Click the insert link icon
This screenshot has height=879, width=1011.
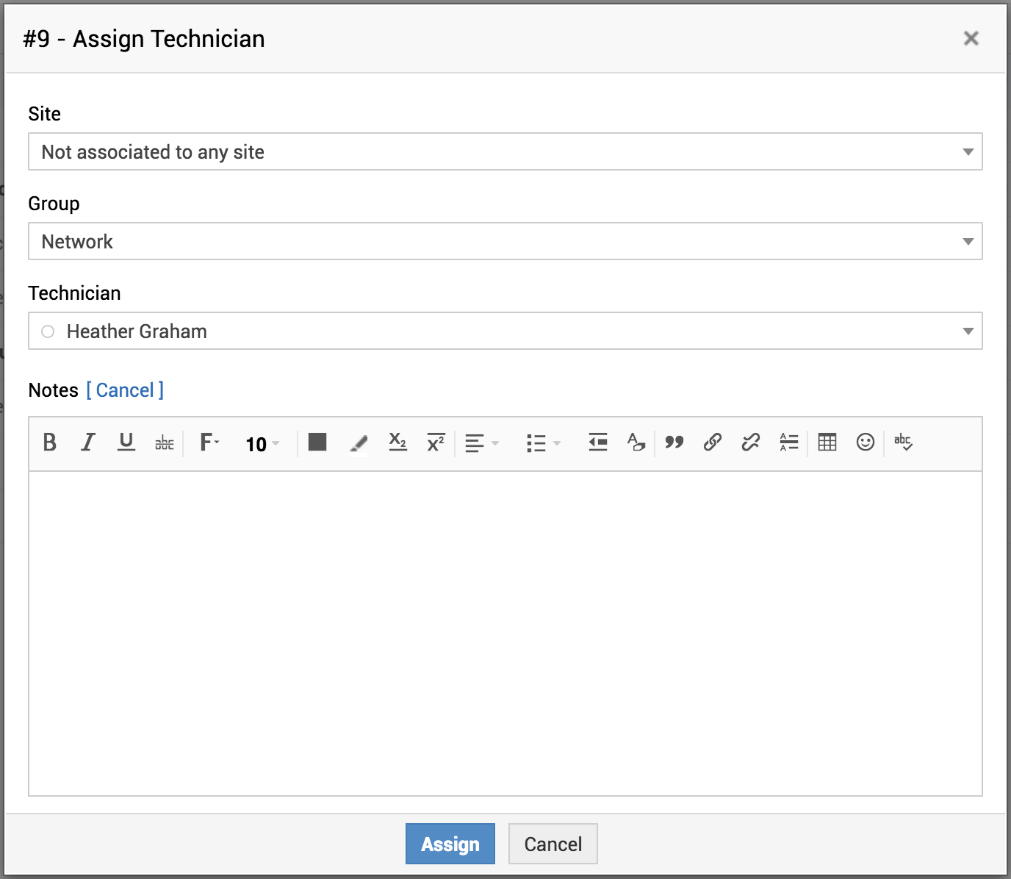click(712, 442)
